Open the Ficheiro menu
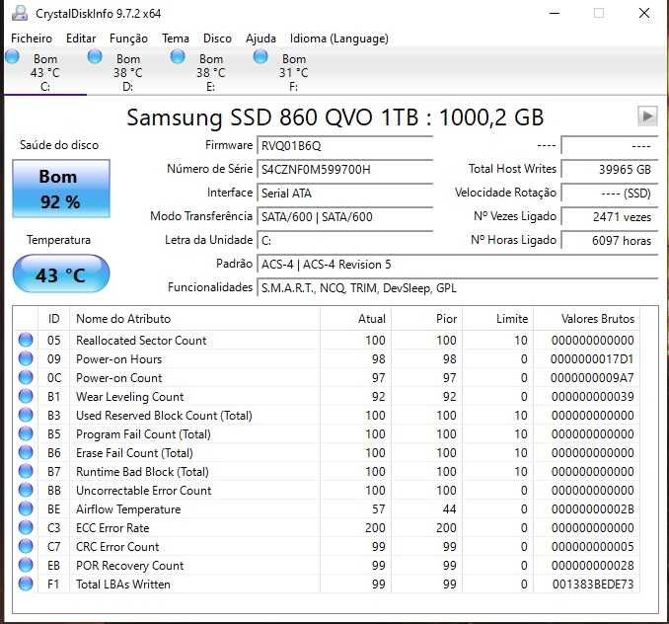 [32, 39]
